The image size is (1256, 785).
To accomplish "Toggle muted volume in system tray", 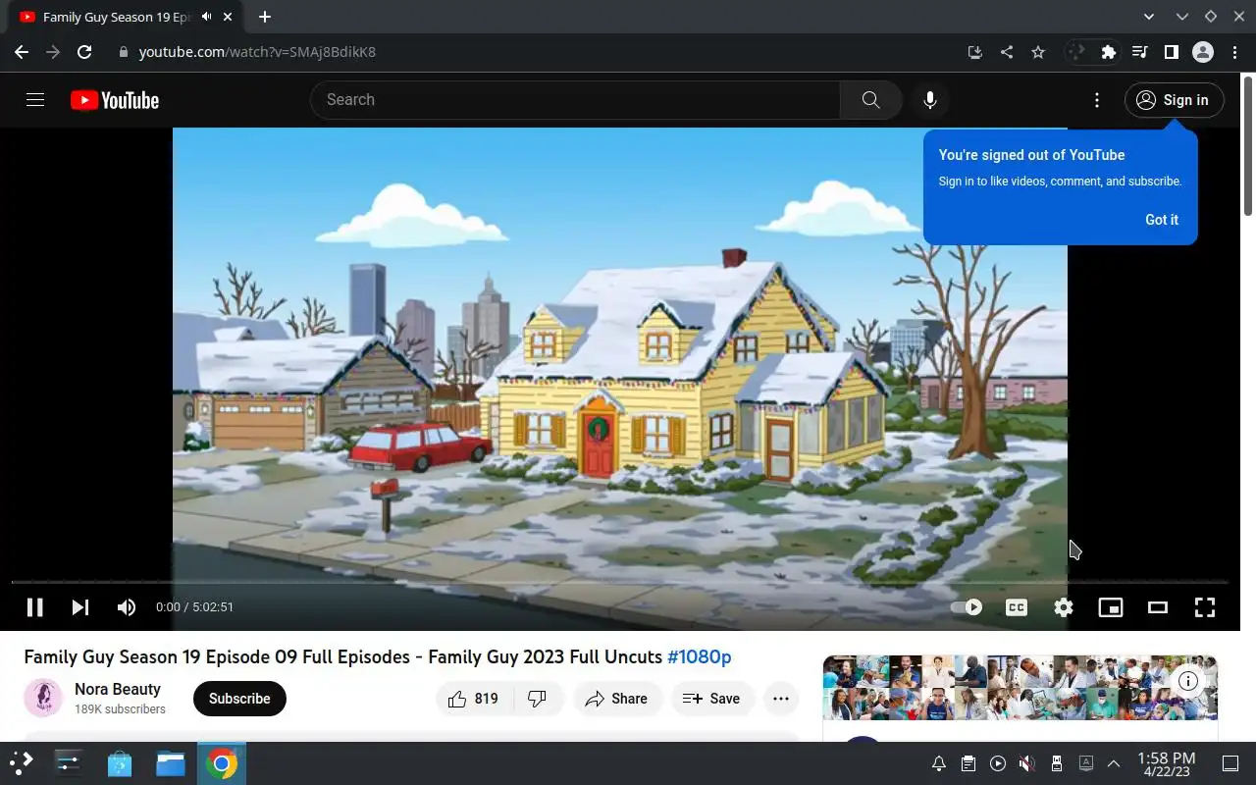I will point(1026,763).
